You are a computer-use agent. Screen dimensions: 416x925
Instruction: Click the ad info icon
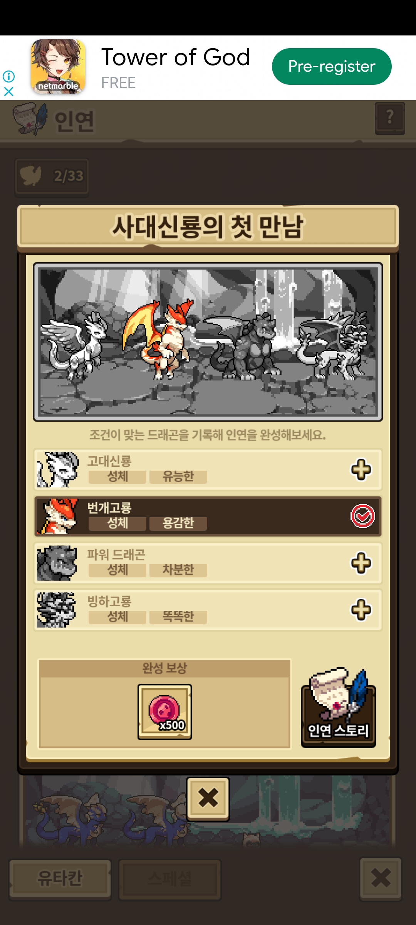[8, 76]
